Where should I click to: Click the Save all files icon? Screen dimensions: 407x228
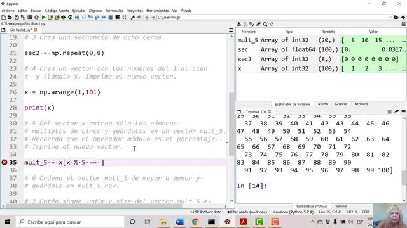pos(23,17)
